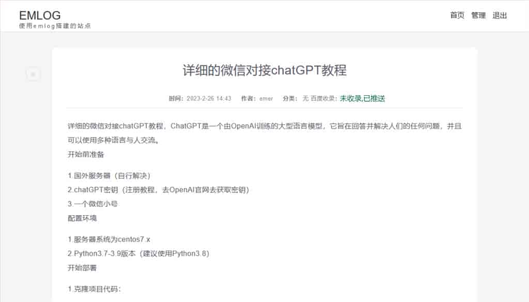Click line 1.克隆项目代码
The image size is (529, 302).
(94, 289)
